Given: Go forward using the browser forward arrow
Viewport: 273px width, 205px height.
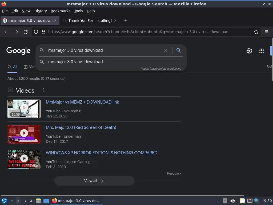Looking at the screenshot, I should pos(16,32).
